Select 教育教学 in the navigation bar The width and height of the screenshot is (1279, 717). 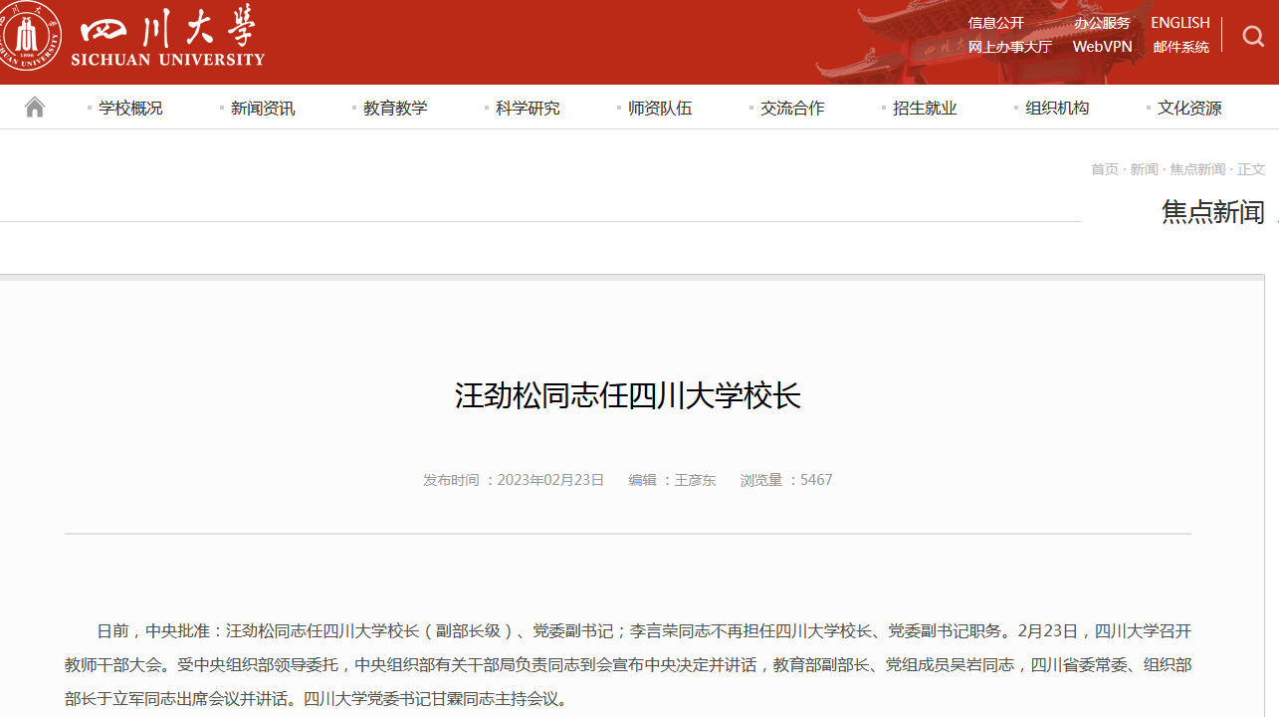396,108
